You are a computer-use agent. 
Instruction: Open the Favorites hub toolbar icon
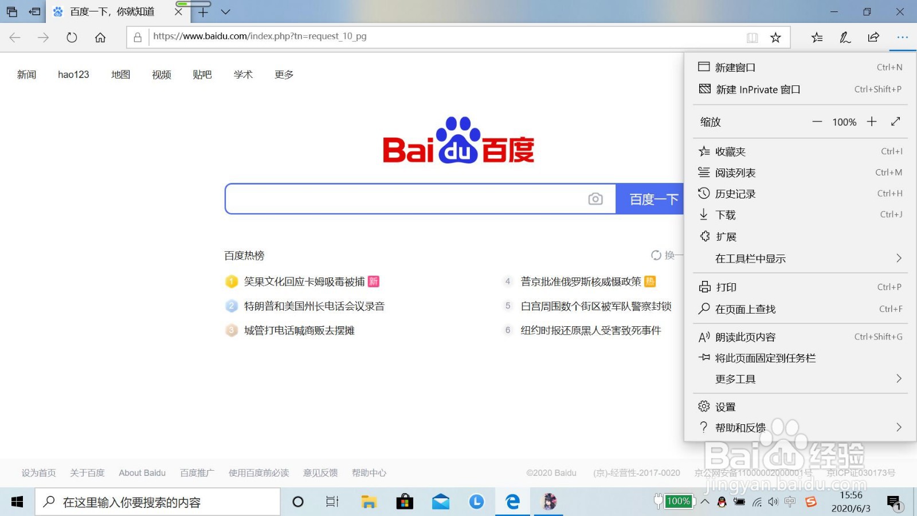[x=817, y=37]
